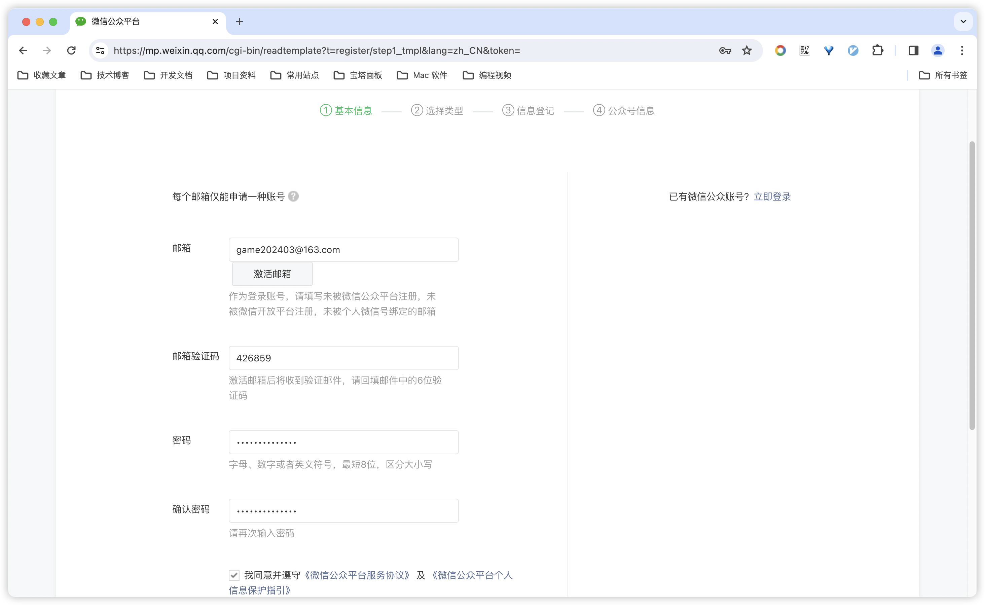The image size is (985, 605).
Task: Click the site information icon in address bar
Action: pos(100,50)
